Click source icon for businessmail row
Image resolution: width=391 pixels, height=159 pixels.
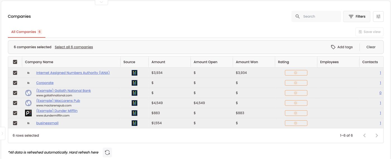coord(134,123)
